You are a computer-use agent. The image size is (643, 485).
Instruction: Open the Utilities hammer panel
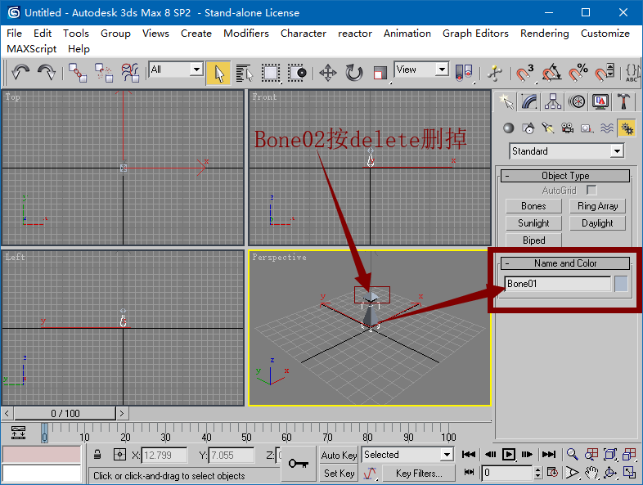pyautogui.click(x=624, y=101)
